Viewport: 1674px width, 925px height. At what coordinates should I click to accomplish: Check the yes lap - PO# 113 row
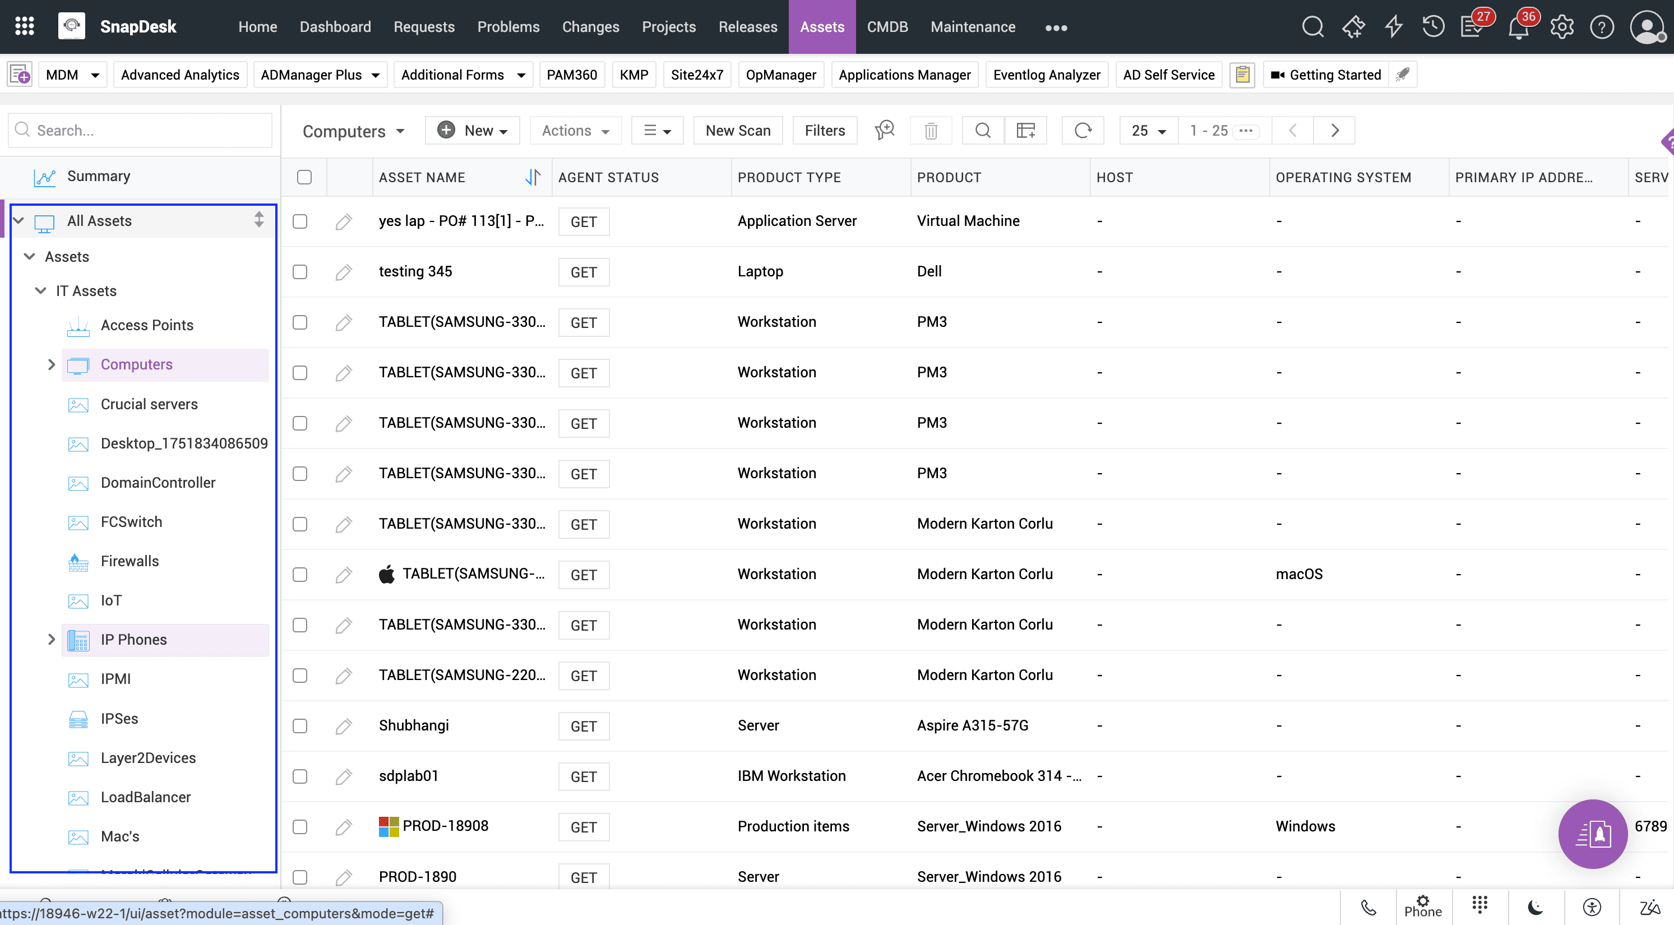click(x=299, y=221)
